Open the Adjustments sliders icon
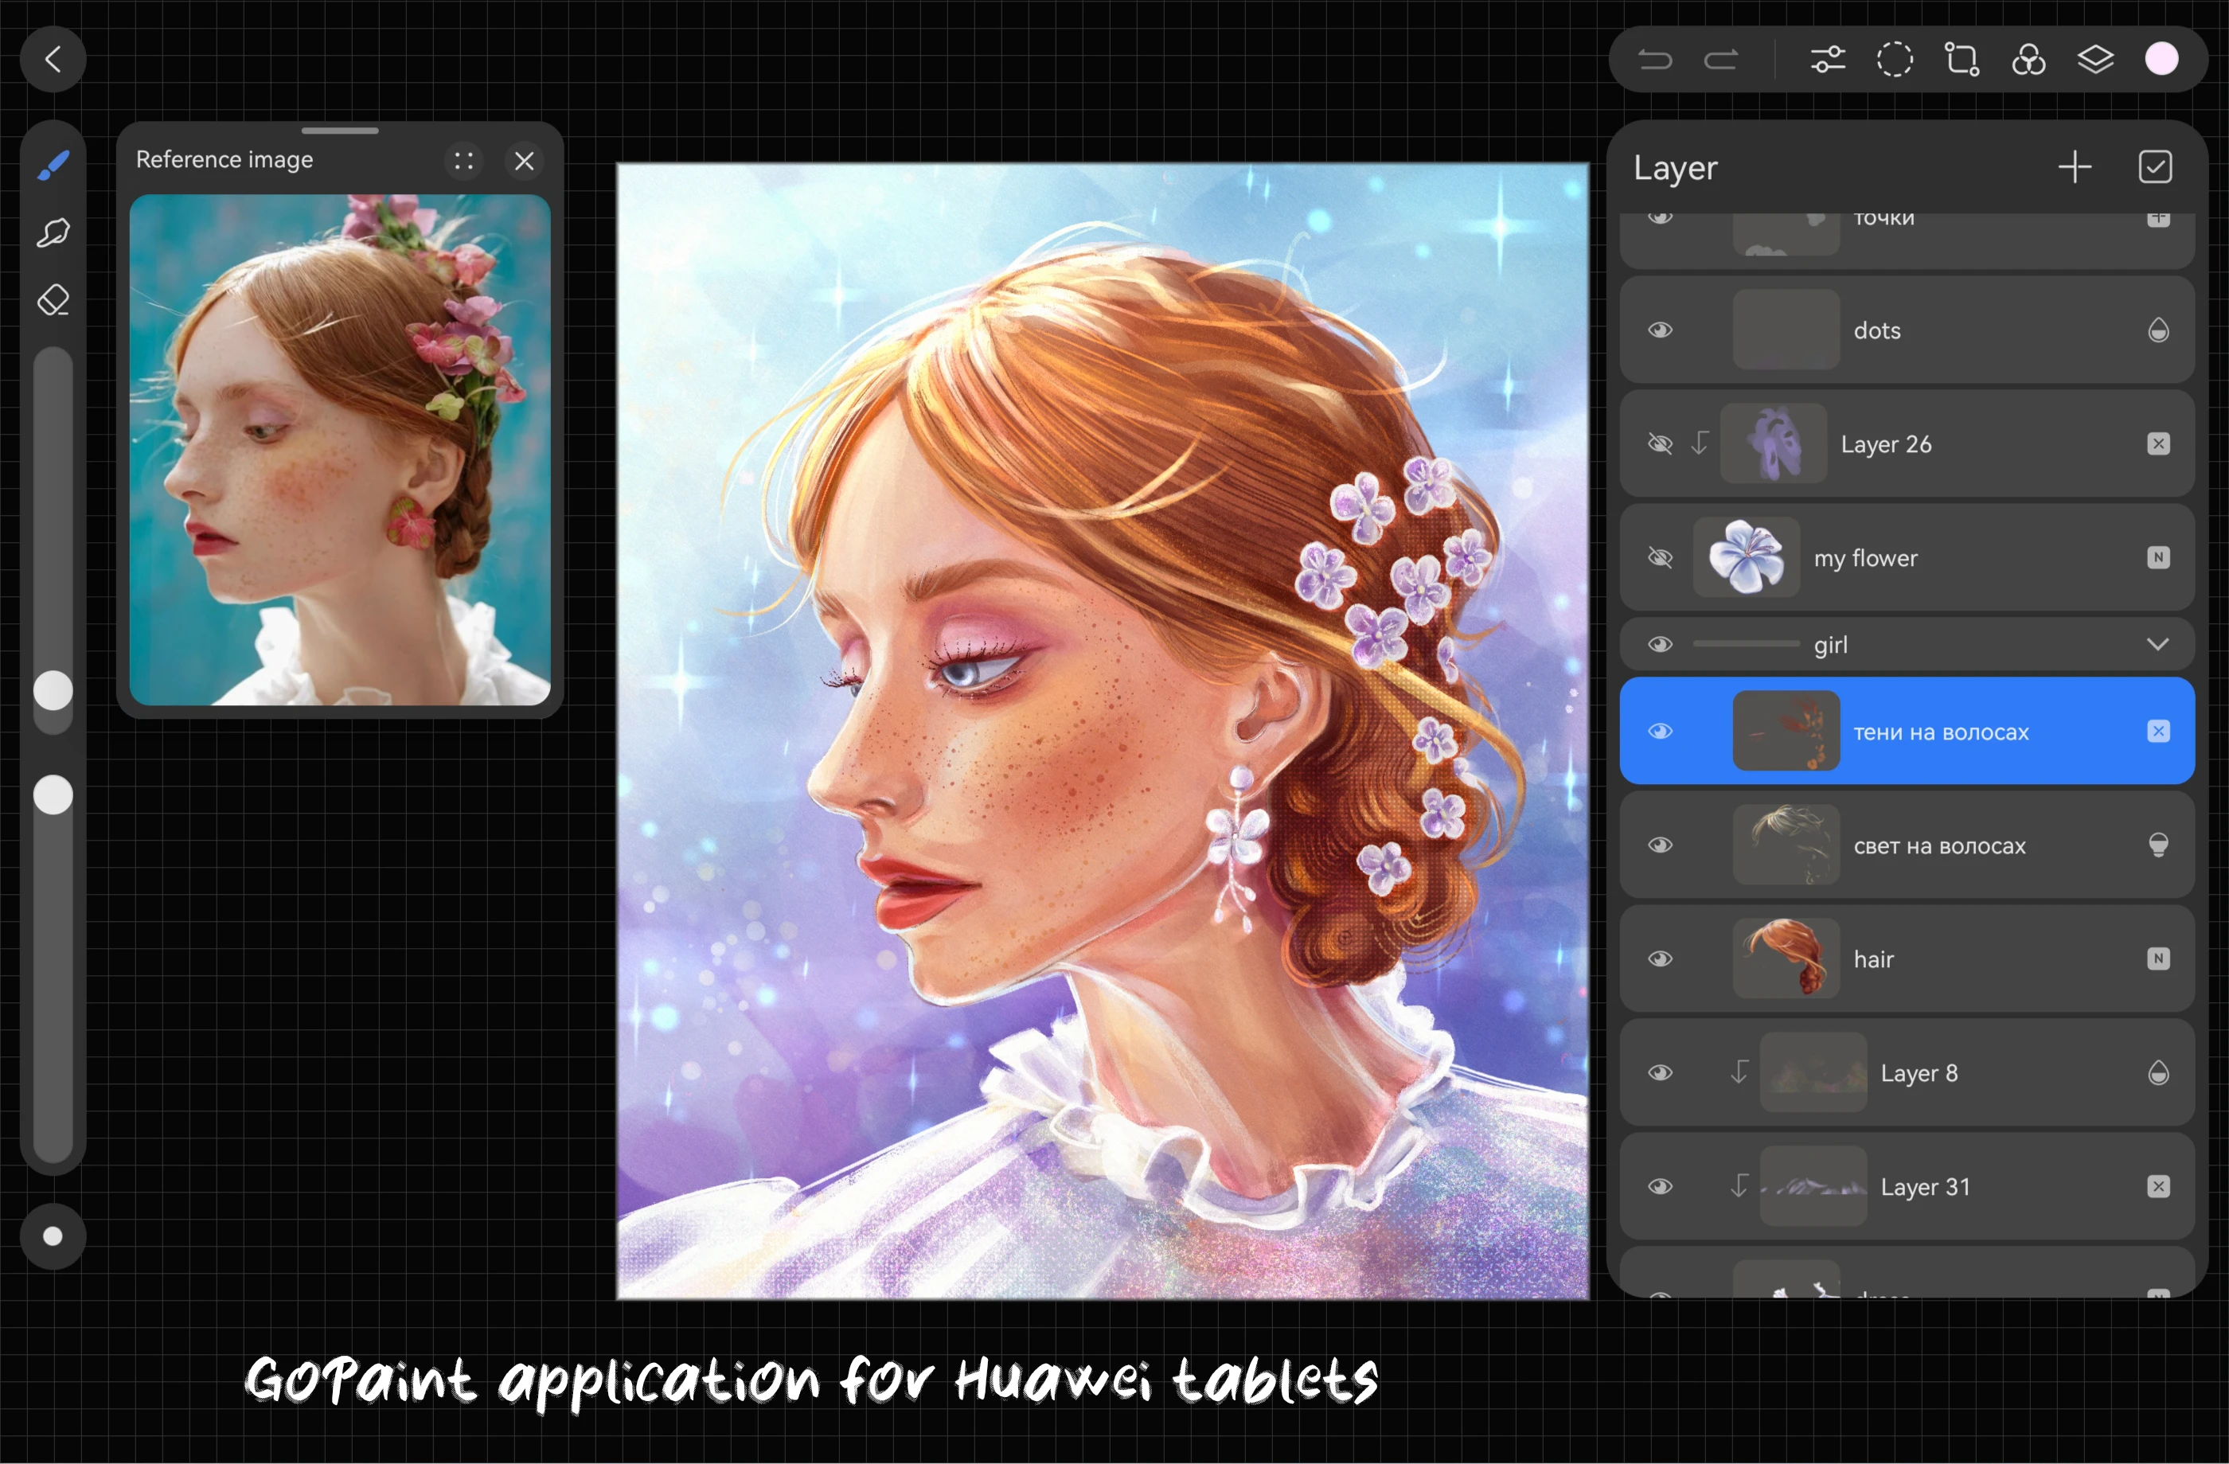This screenshot has height=1464, width=2229. [x=1827, y=60]
